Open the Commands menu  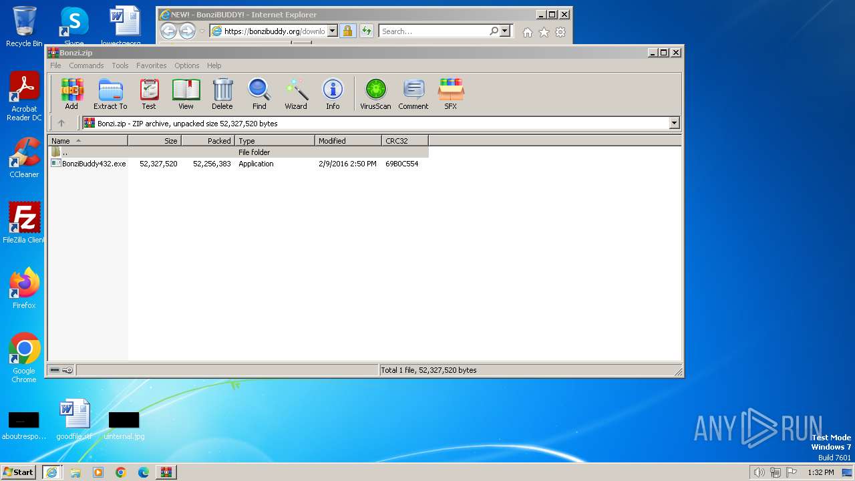(86, 65)
